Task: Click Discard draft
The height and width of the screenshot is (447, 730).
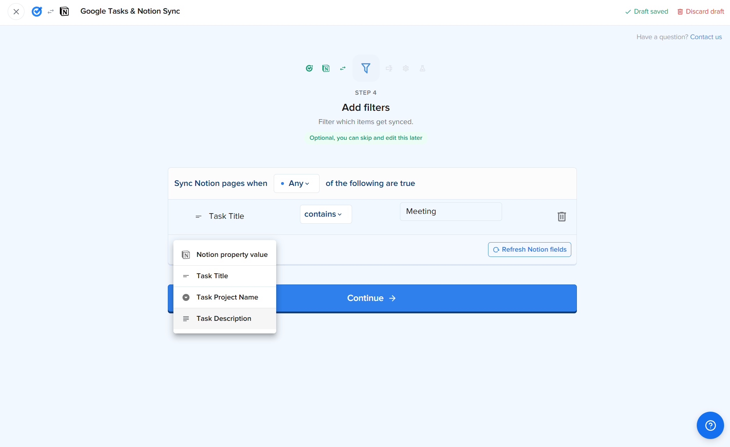Action: 701,12
